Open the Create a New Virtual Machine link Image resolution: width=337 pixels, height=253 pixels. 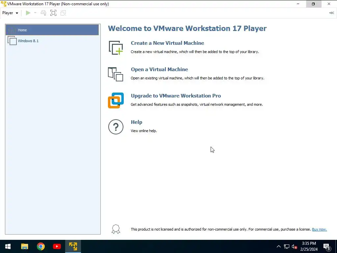tap(168, 43)
